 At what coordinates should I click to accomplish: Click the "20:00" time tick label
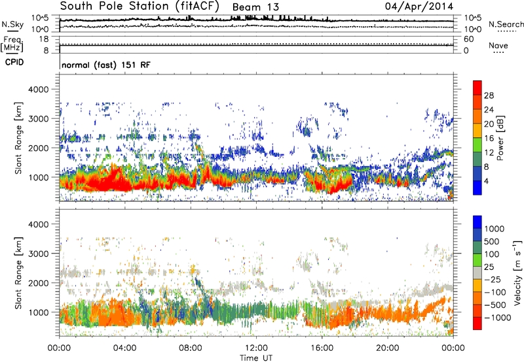pos(388,348)
